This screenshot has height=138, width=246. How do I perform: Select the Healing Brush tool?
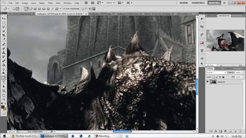point(4,44)
